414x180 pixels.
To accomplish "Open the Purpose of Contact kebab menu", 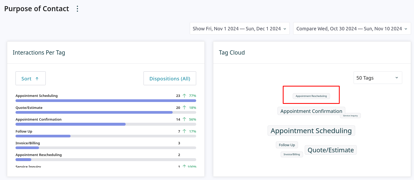I will (78, 9).
